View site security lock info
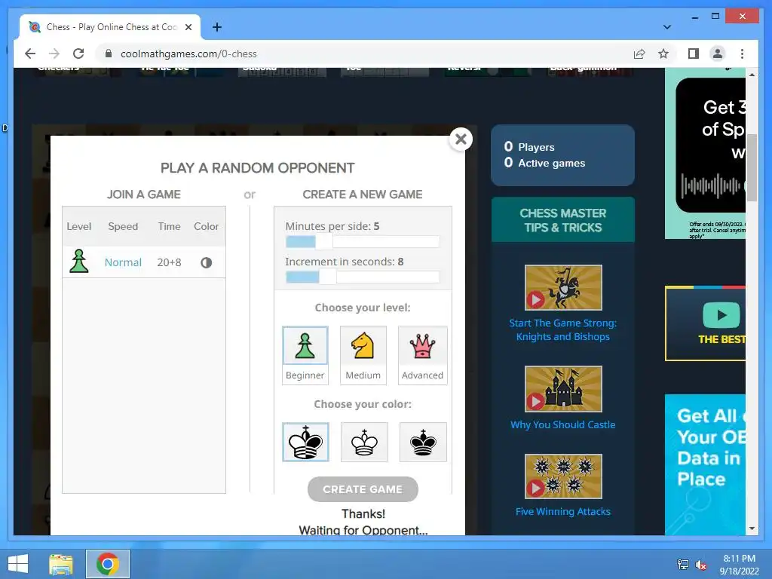 [109, 54]
